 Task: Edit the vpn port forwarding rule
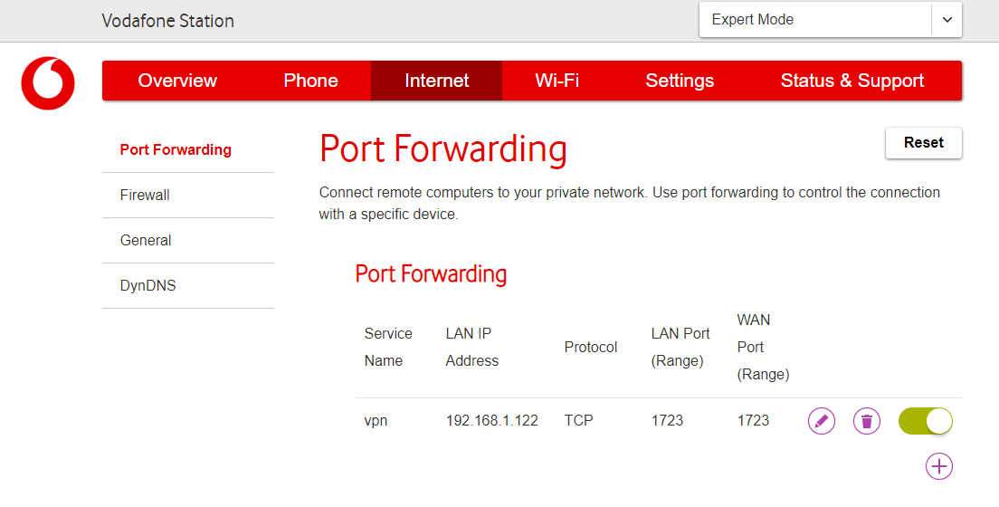pyautogui.click(x=821, y=421)
